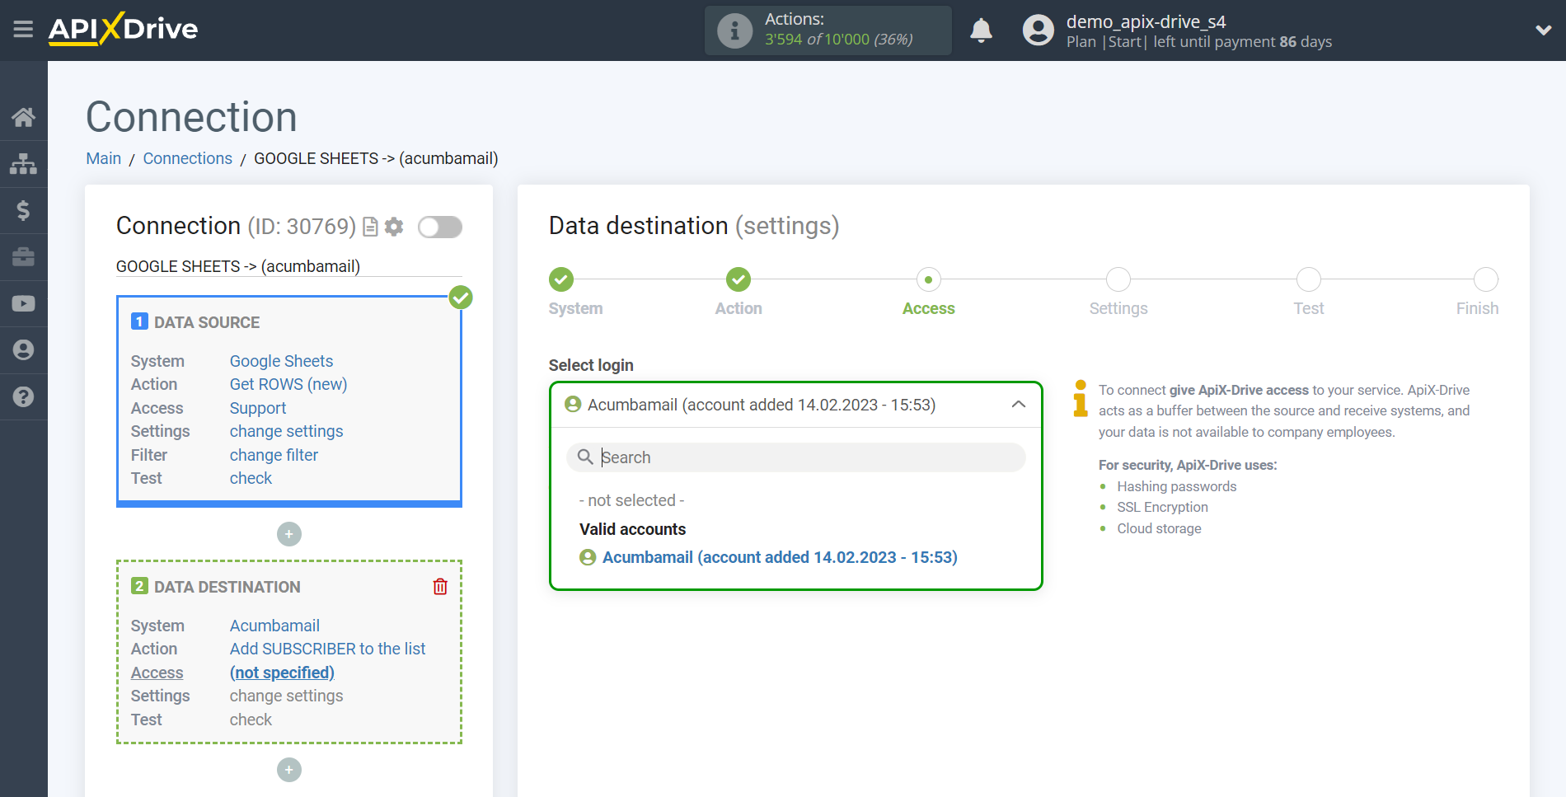This screenshot has height=797, width=1566.
Task: Go to the Test step
Action: [x=1309, y=279]
